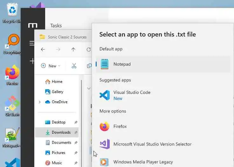234x167 pixels.
Task: Unpin Music using its pin icon
Action: coord(76,163)
